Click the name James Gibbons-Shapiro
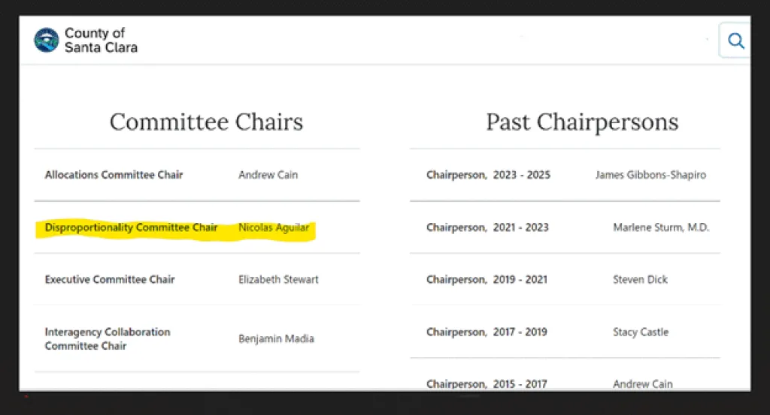This screenshot has width=770, height=415. coord(650,175)
